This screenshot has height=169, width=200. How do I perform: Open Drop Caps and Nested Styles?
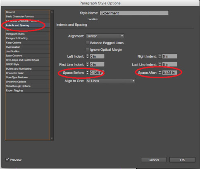(28, 60)
